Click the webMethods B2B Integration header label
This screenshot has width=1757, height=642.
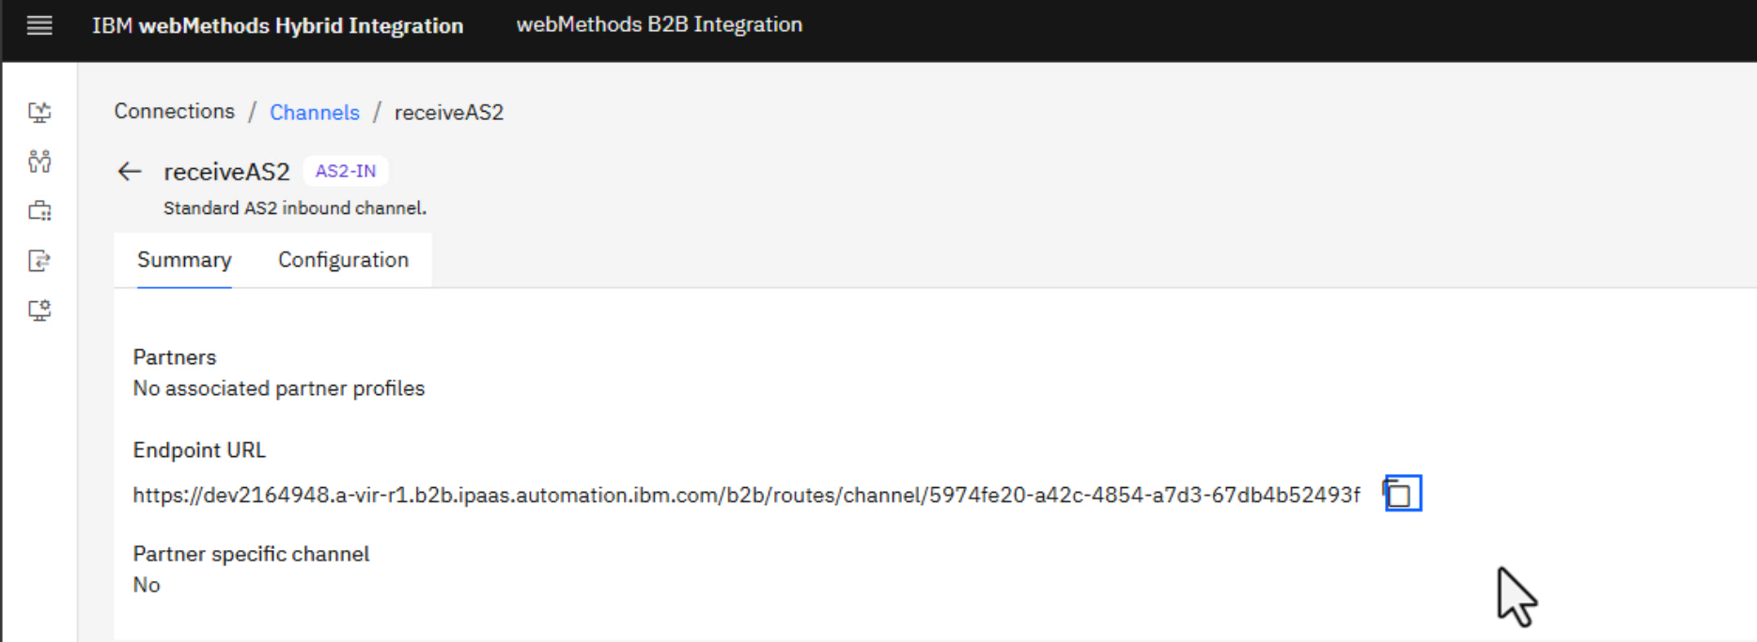coord(659,24)
